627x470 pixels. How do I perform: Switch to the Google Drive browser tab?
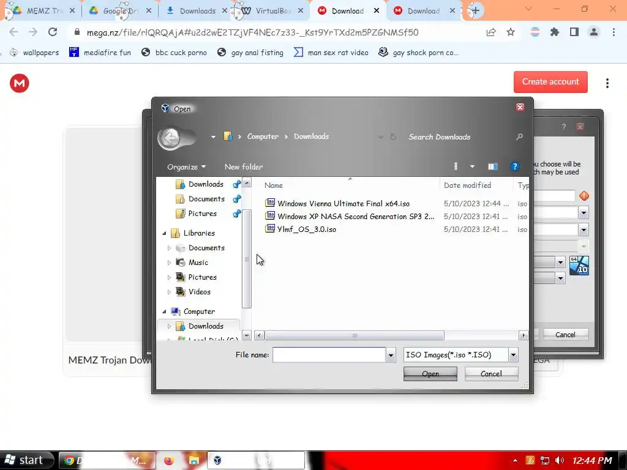119,11
